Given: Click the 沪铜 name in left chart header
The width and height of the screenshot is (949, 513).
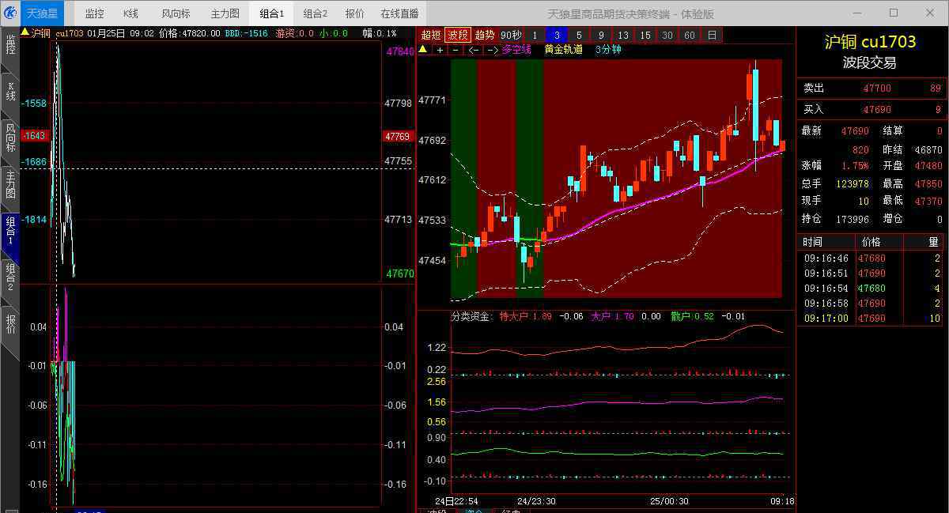Looking at the screenshot, I should (x=41, y=33).
